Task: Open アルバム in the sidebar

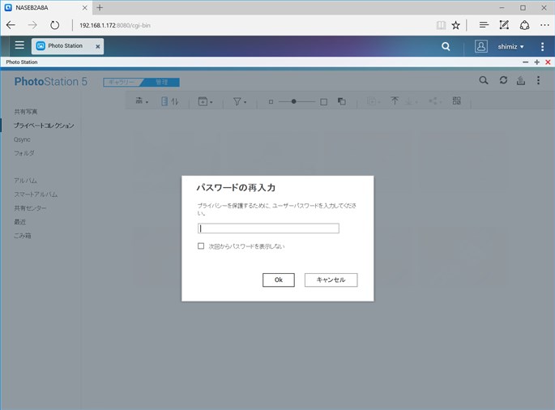Action: coord(25,181)
